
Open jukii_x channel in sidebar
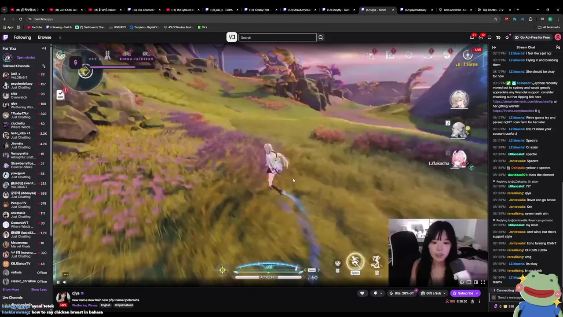point(26,75)
